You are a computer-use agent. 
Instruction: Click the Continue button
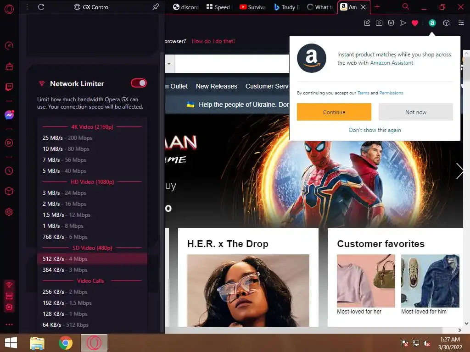(334, 112)
